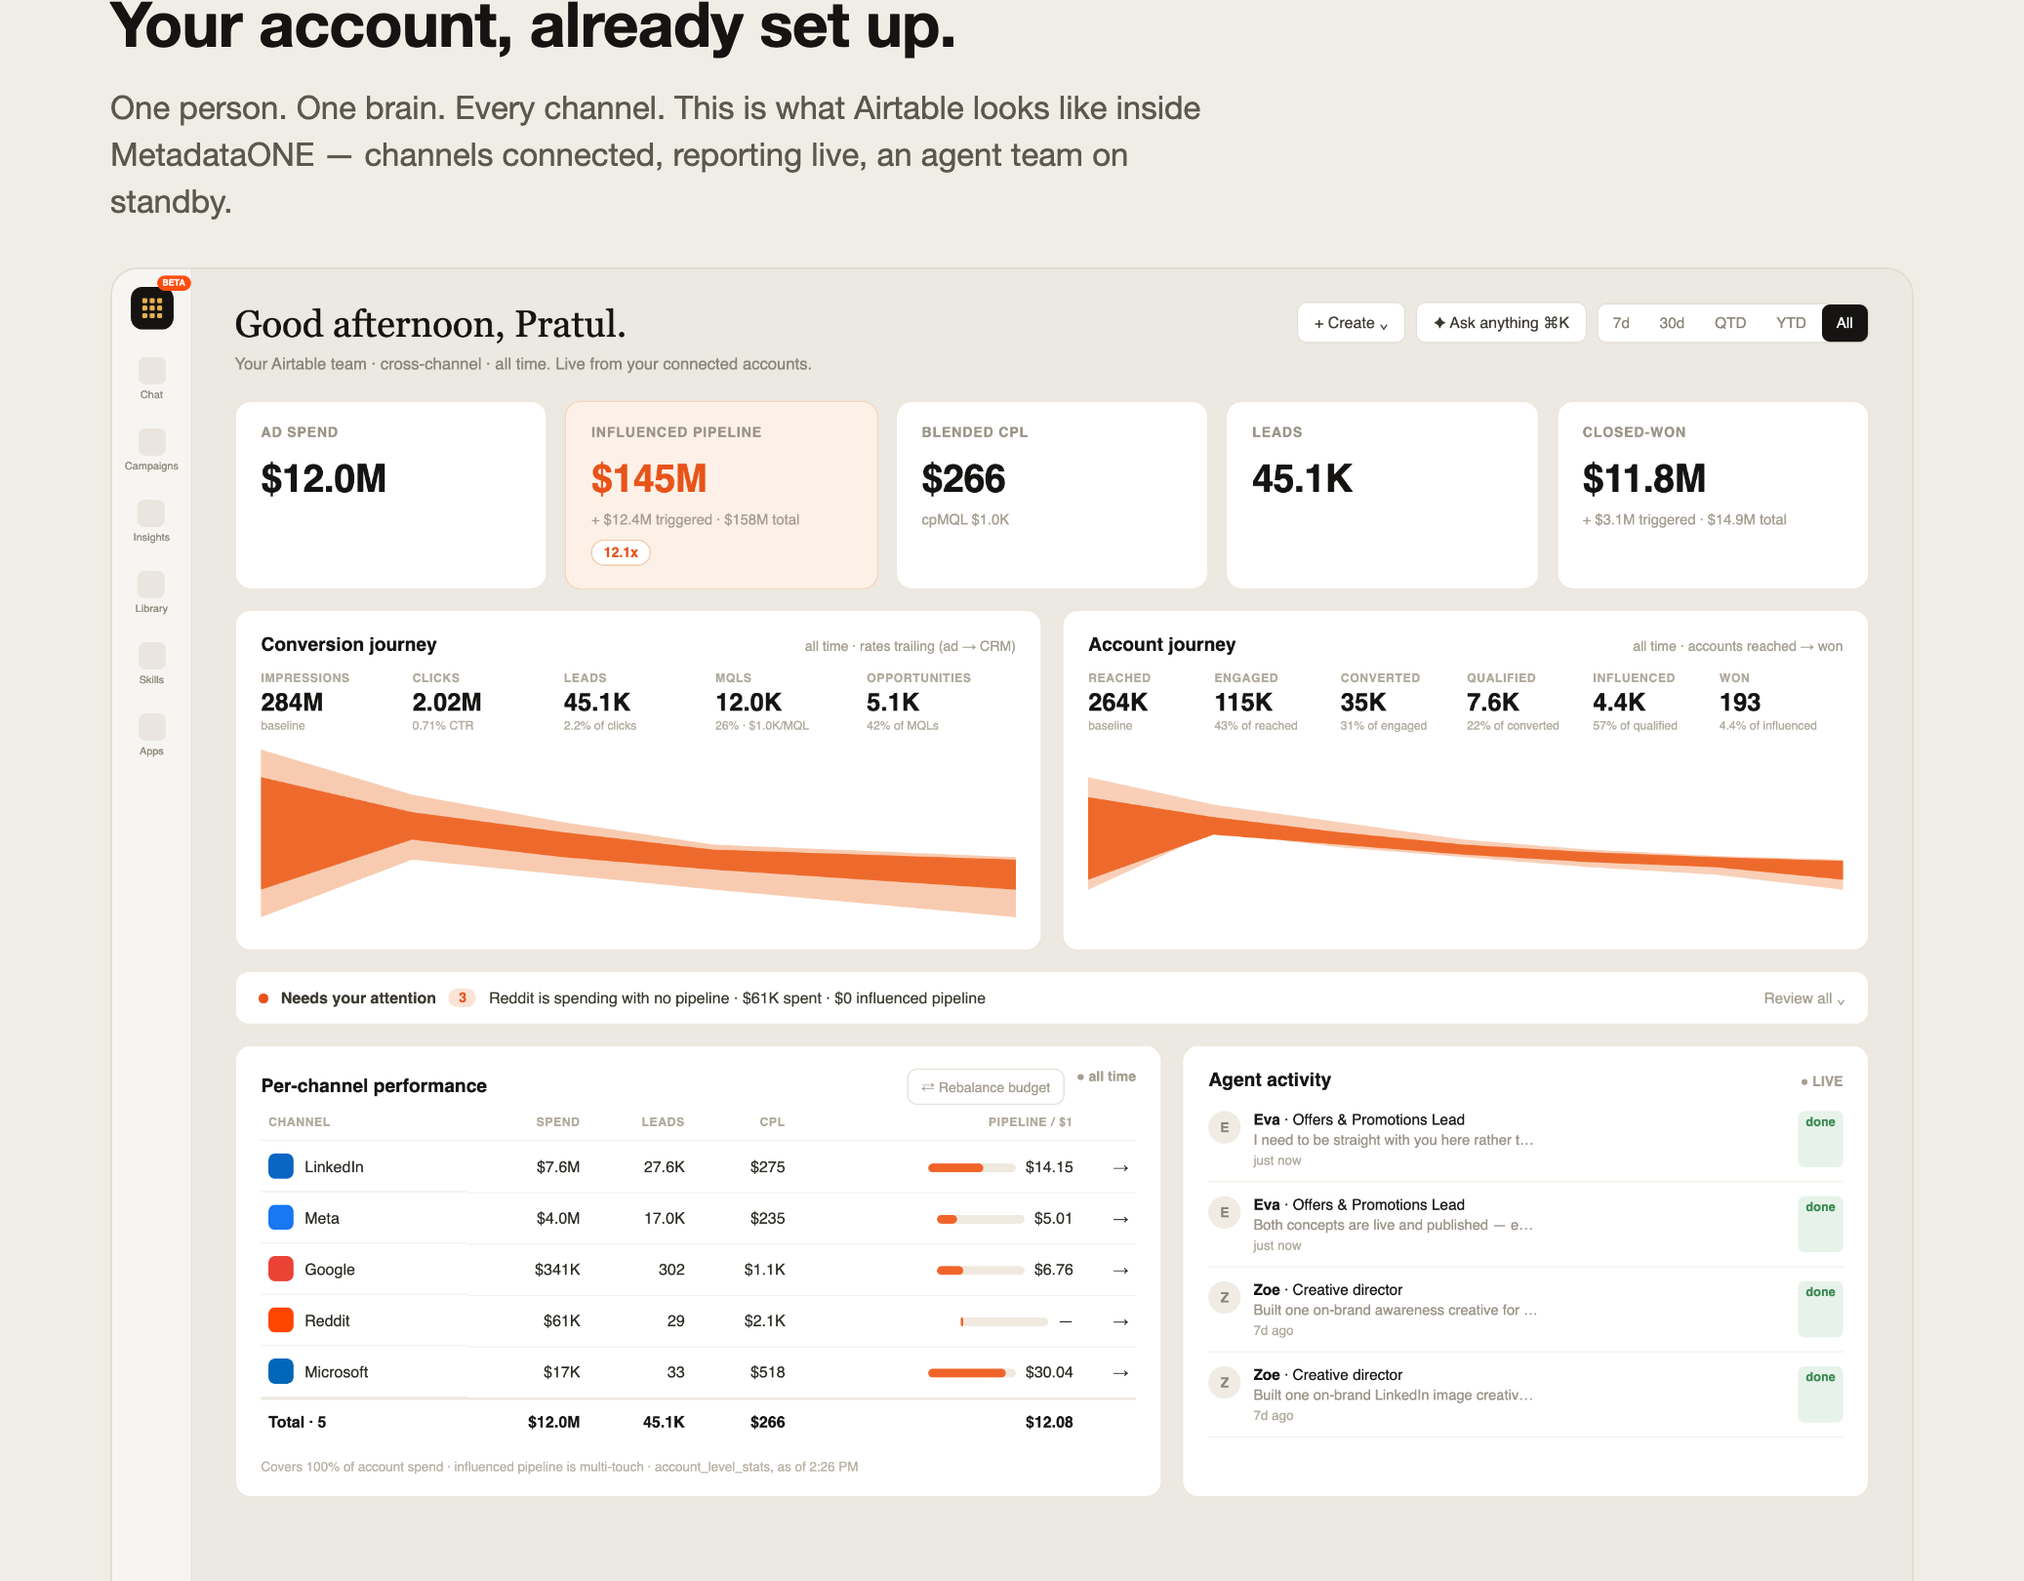The height and width of the screenshot is (1581, 2024).
Task: Click the Reddit attention alert text
Action: tap(737, 998)
